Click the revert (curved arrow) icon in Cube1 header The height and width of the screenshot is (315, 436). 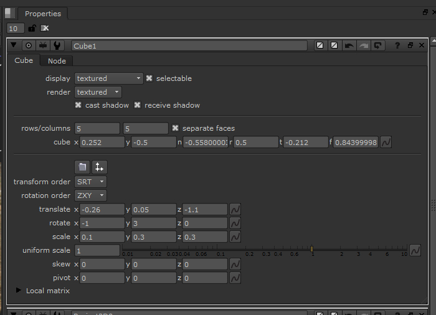click(x=379, y=45)
